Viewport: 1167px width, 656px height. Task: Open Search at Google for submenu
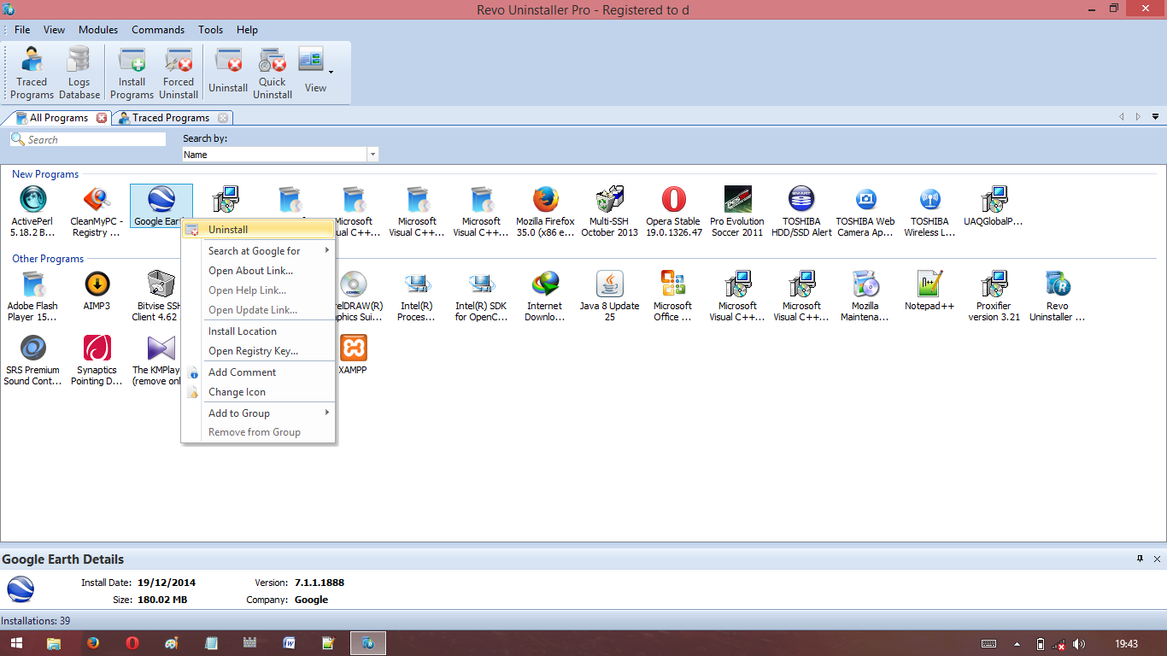[258, 250]
